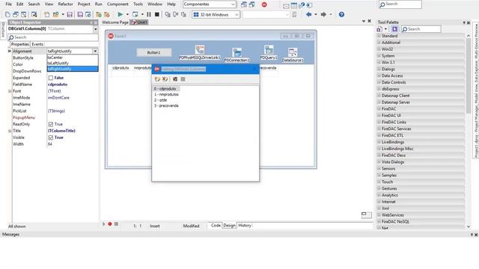Click the Tool Palette filter icon
479x269 pixels.
(x=394, y=29)
